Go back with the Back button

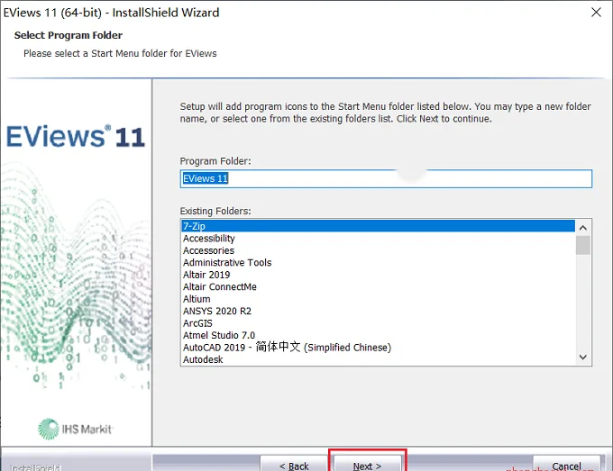click(294, 464)
